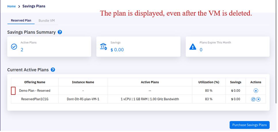
Task: Click the red box beside Demo Plan
Action: 13,91
